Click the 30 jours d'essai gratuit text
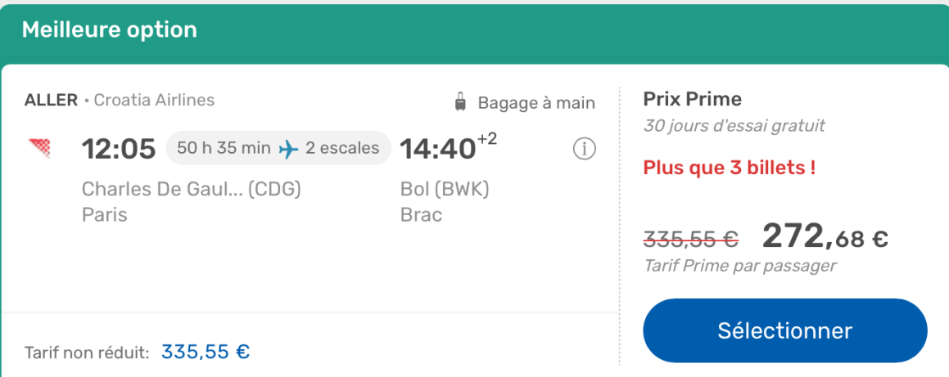This screenshot has width=949, height=377. pos(734,126)
